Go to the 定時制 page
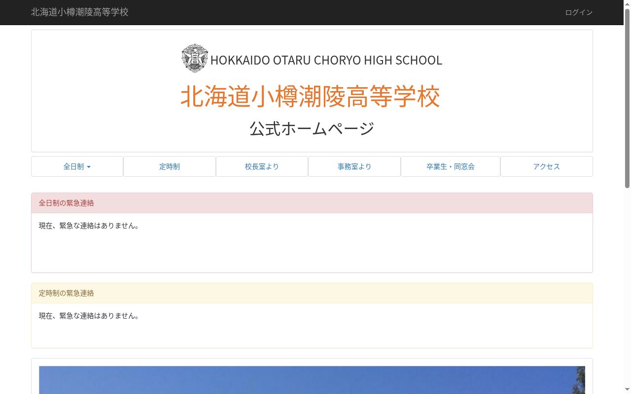The height and width of the screenshot is (394, 631). tap(170, 166)
